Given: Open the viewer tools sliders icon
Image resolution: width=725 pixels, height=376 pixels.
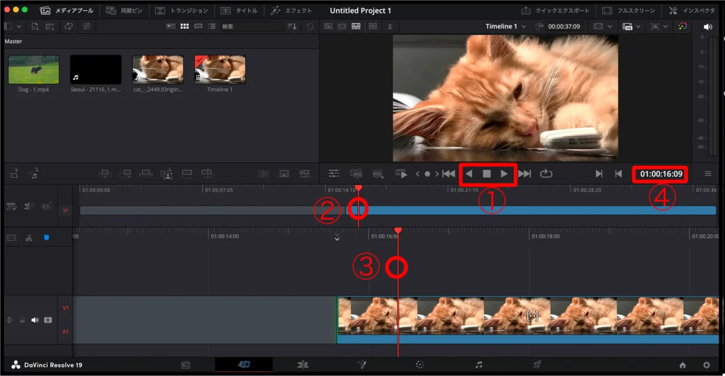Looking at the screenshot, I should (334, 174).
